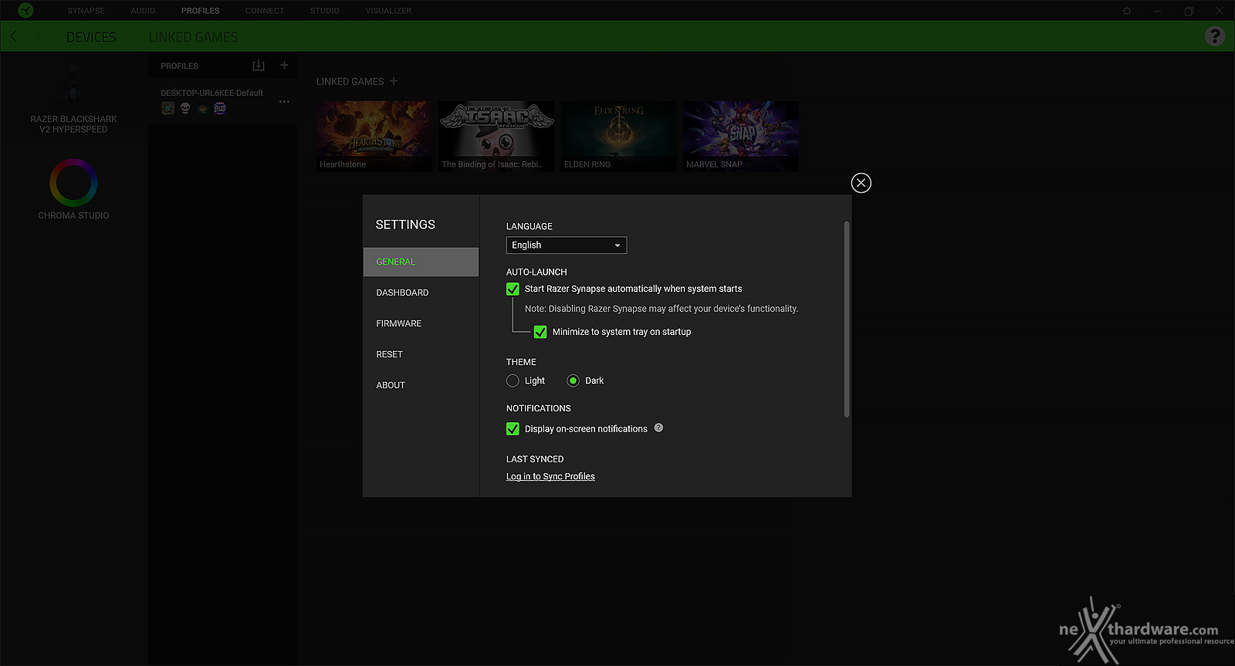Switch to the Studio top tab
1235x666 pixels.
[325, 11]
